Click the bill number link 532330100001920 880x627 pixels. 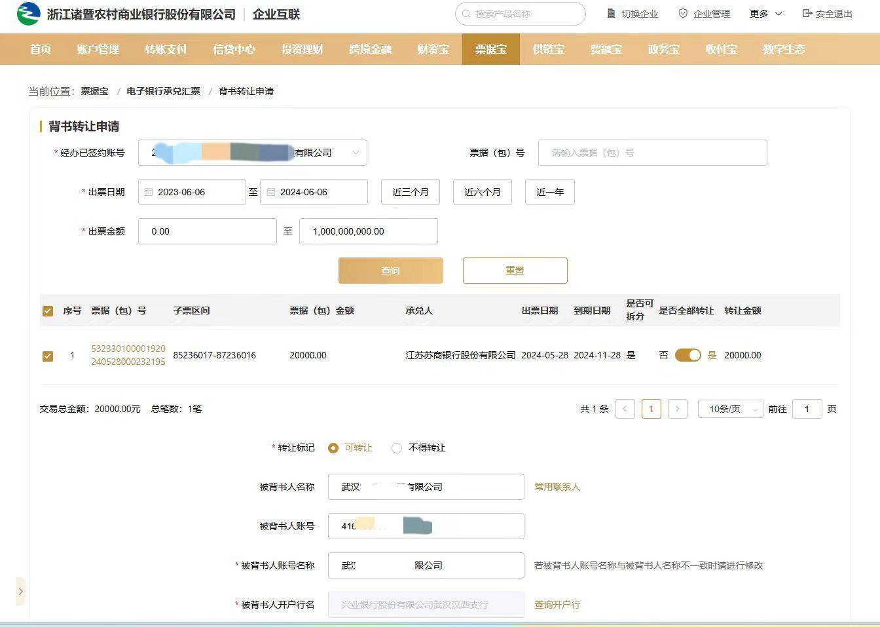point(128,355)
